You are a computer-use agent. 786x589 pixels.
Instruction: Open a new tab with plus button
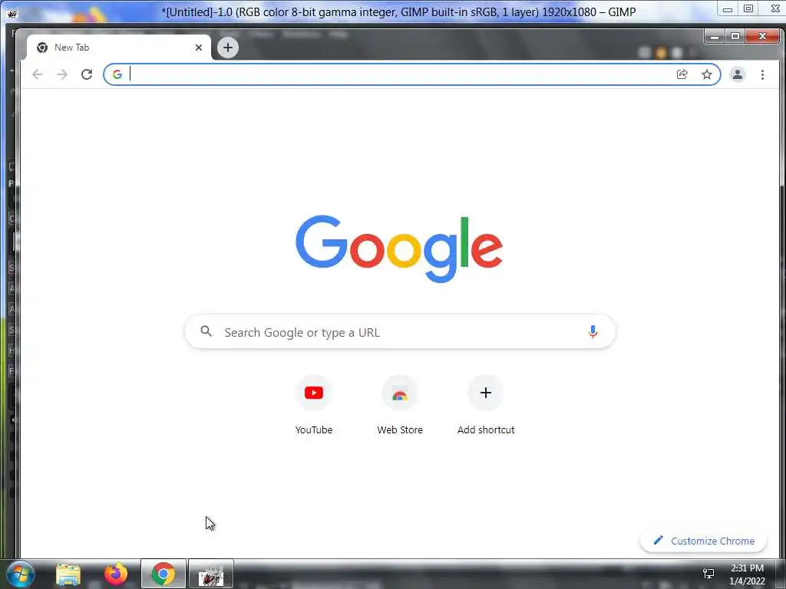228,48
